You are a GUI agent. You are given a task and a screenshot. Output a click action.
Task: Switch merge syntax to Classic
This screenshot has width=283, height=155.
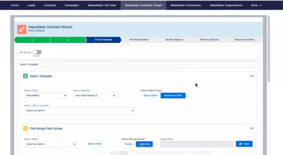(x=128, y=144)
